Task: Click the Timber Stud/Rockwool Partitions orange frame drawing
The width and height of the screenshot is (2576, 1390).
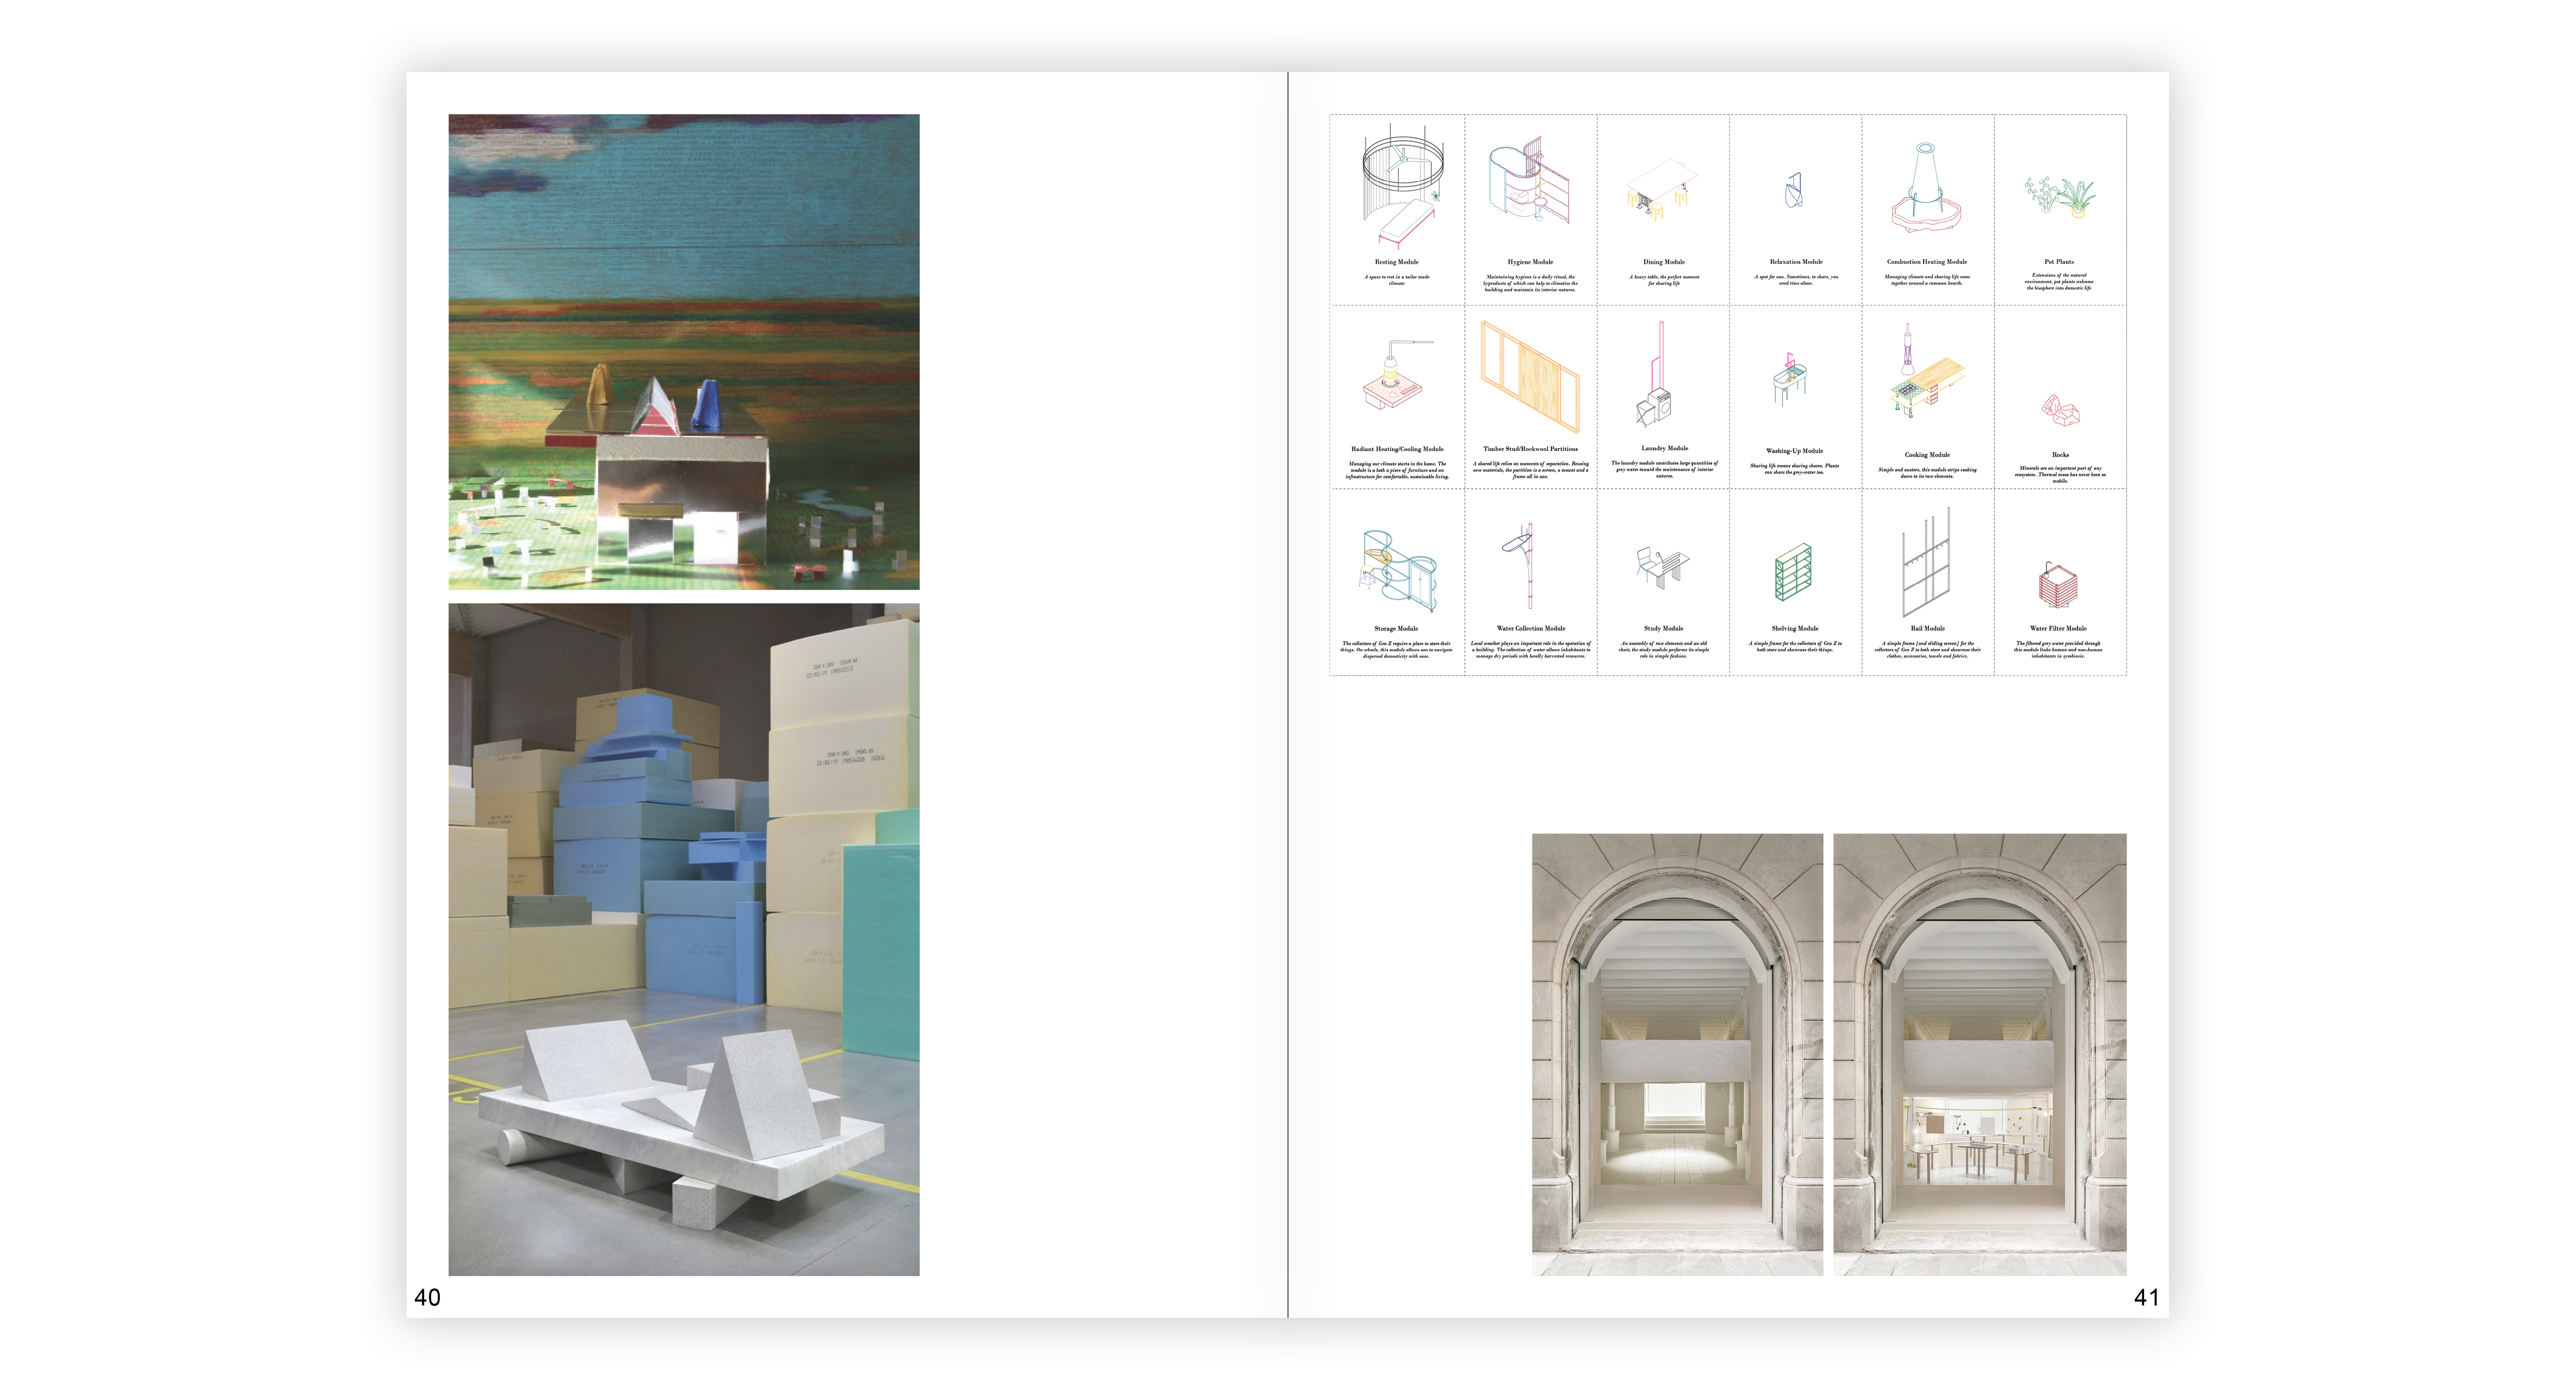Action: (1530, 376)
